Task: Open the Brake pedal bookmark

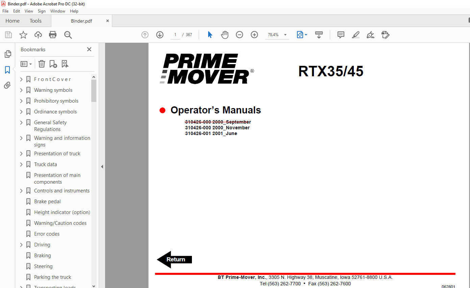Action: tap(47, 202)
